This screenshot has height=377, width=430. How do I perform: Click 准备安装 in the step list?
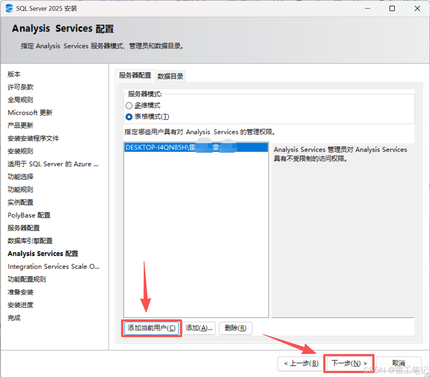pyautogui.click(x=21, y=292)
